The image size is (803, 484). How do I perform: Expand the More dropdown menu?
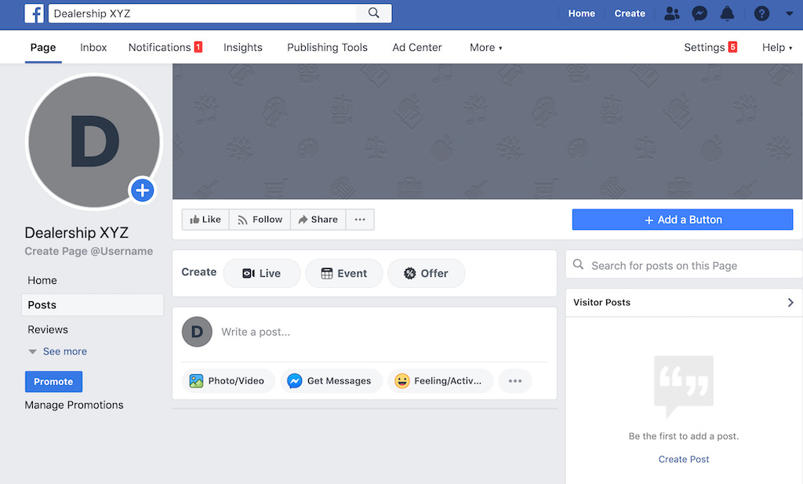(x=485, y=48)
